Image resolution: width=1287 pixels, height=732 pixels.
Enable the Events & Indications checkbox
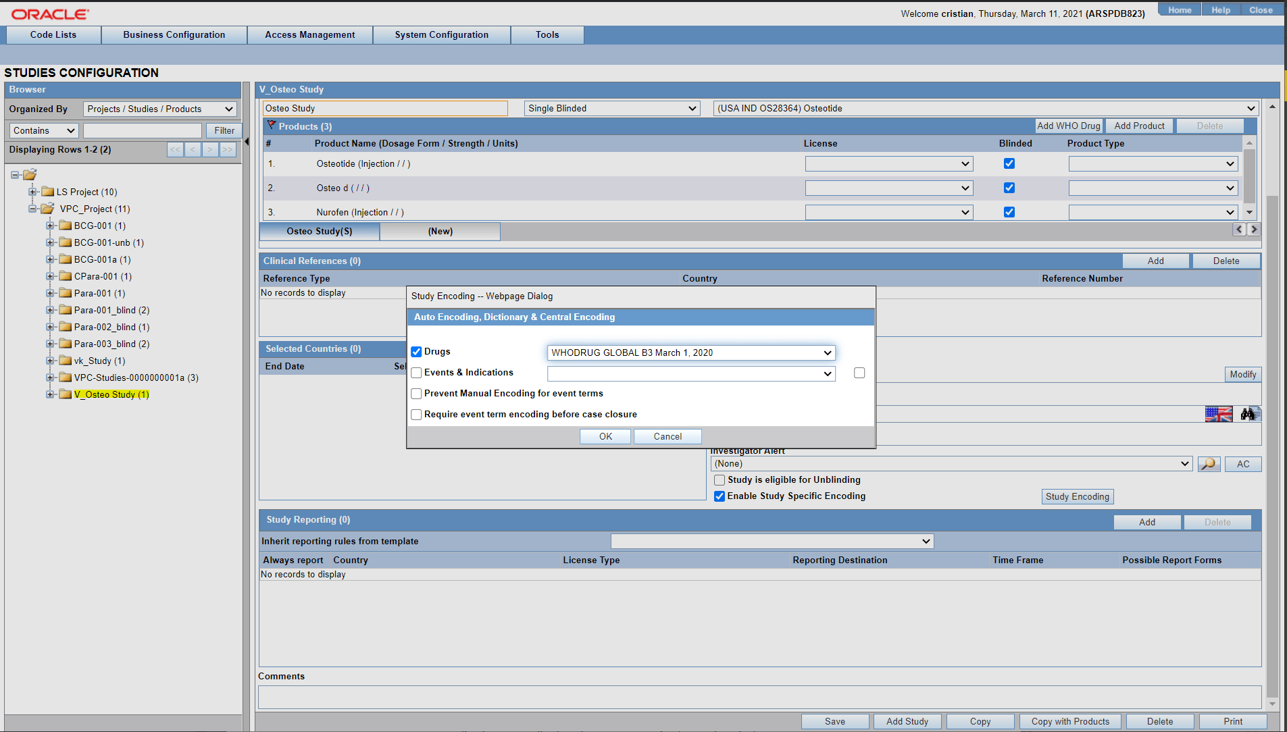click(x=416, y=372)
